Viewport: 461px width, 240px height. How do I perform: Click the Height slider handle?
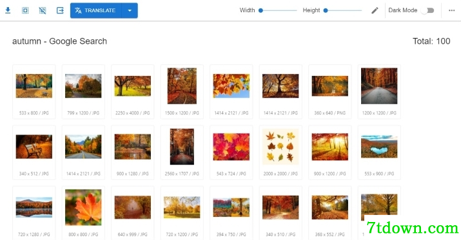[x=326, y=10]
